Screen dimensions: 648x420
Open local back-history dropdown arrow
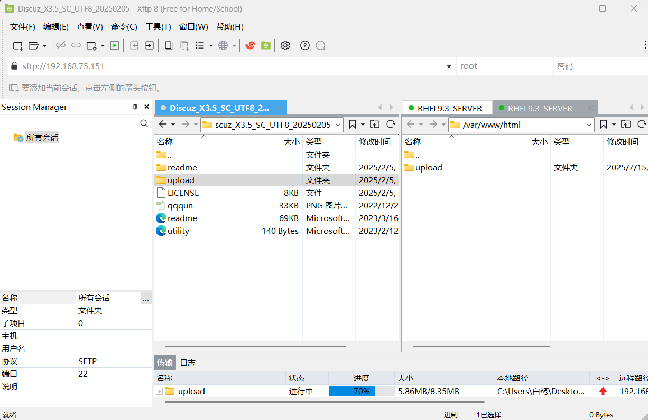(x=173, y=125)
